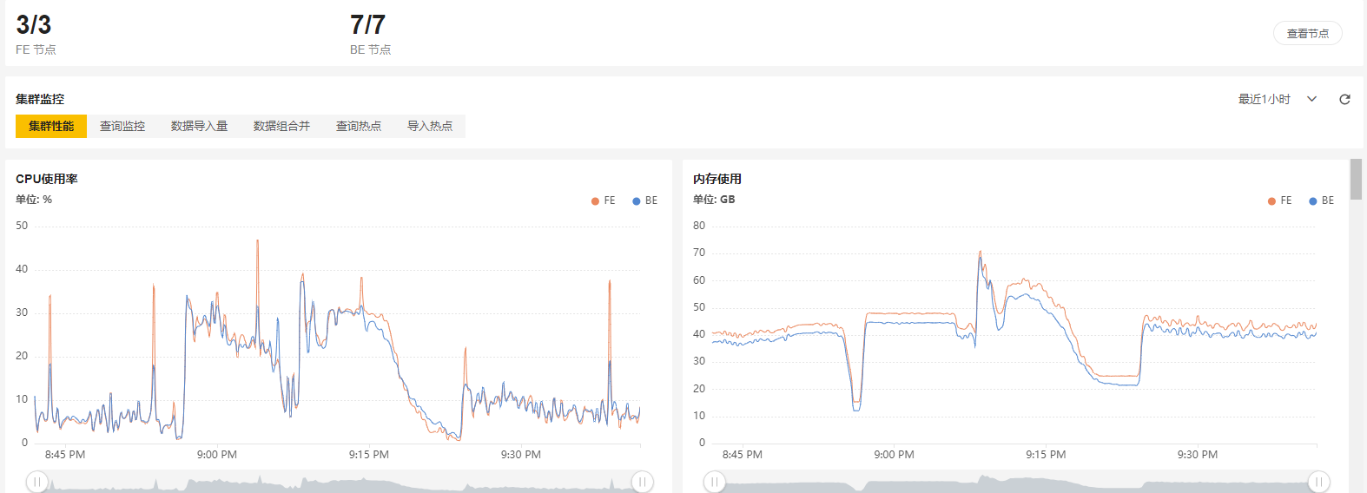Click the 查看节点 button

click(x=1307, y=34)
